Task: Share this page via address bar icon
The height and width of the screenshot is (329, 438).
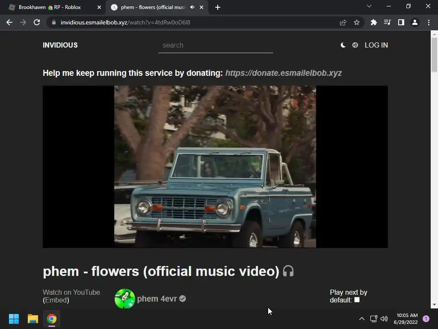Action: click(343, 22)
